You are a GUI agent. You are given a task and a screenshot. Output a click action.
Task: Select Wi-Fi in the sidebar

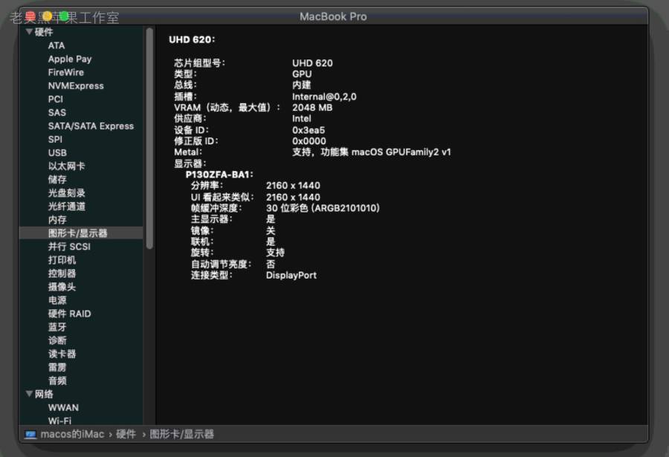(62, 421)
